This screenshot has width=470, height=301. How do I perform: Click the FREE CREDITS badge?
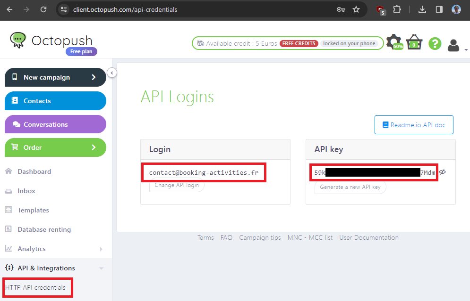[x=299, y=43]
